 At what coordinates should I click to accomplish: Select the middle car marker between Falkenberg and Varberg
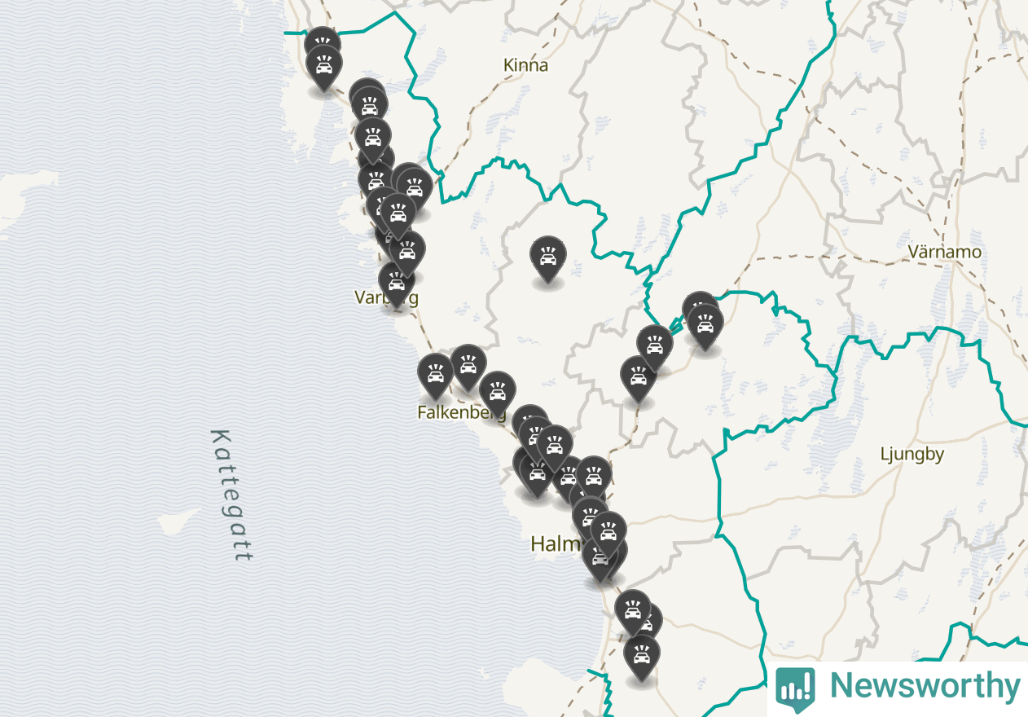pos(468,367)
